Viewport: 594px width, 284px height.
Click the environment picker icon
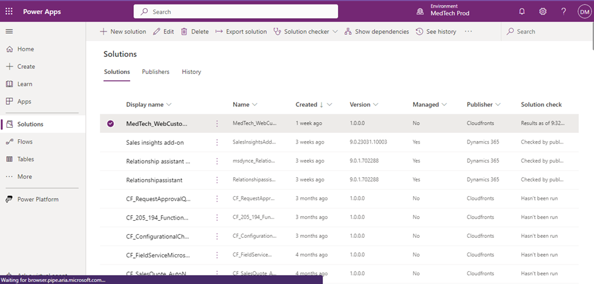coord(420,12)
